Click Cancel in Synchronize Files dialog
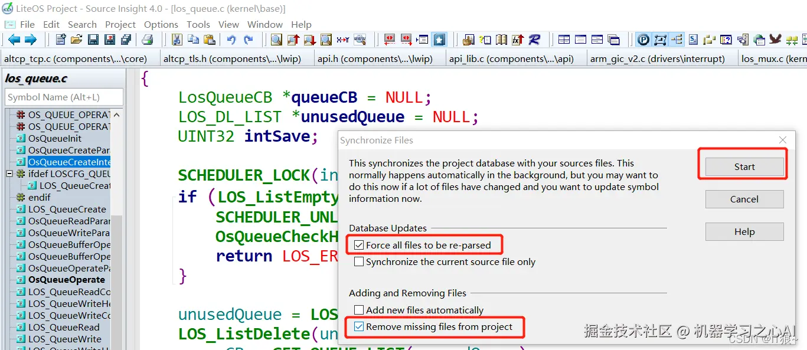The height and width of the screenshot is (350, 807). pyautogui.click(x=744, y=199)
